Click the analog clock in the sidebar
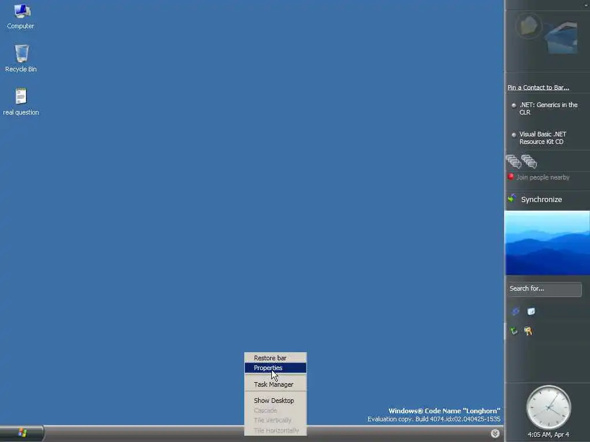This screenshot has height=442, width=590. 549,407
